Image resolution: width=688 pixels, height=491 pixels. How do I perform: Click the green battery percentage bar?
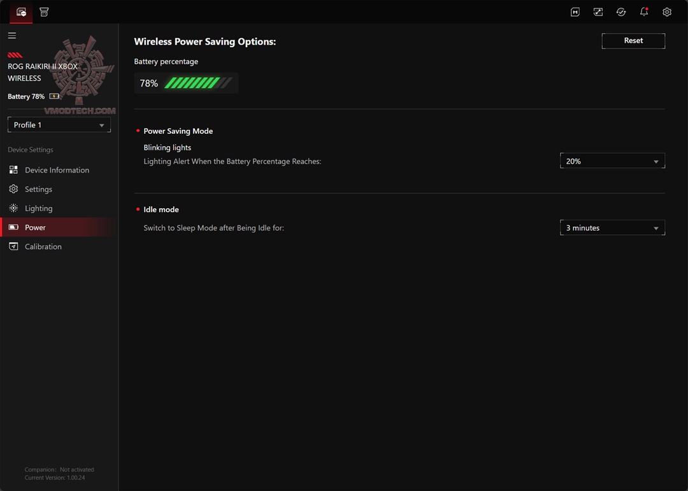click(x=198, y=83)
